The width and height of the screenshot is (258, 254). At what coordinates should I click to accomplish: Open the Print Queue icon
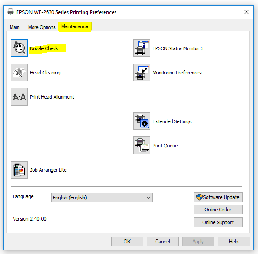click(142, 145)
